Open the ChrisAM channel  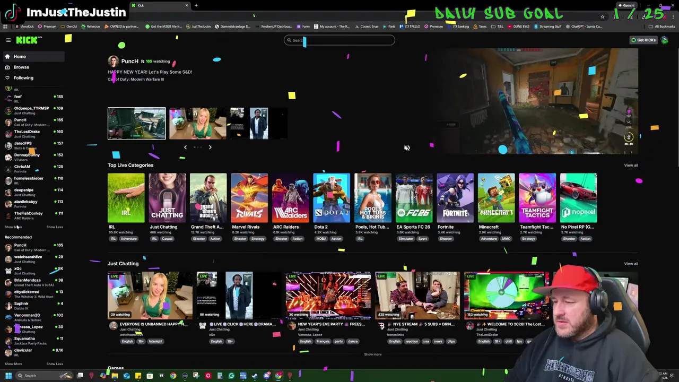pos(33,169)
